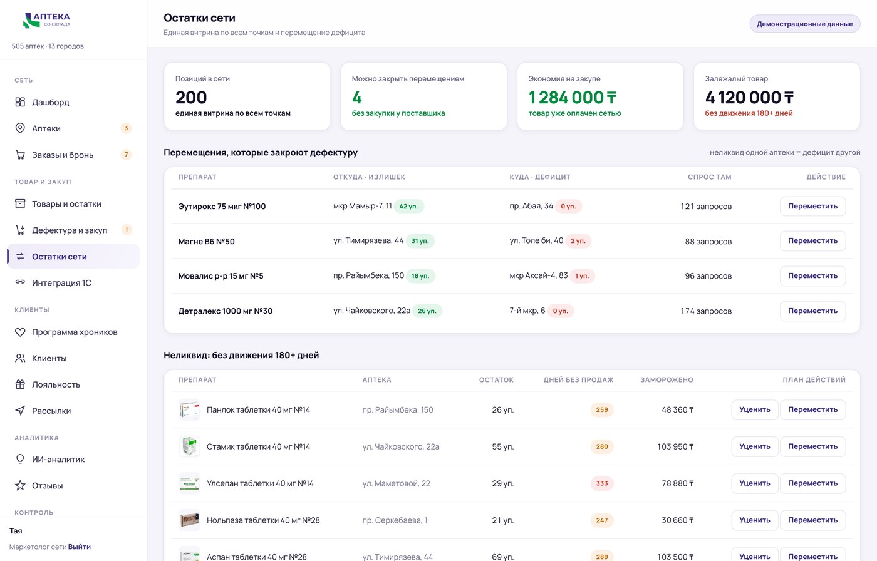This screenshot has width=877, height=561.
Task: Open the Дашборд menu item
Action: coord(73,102)
